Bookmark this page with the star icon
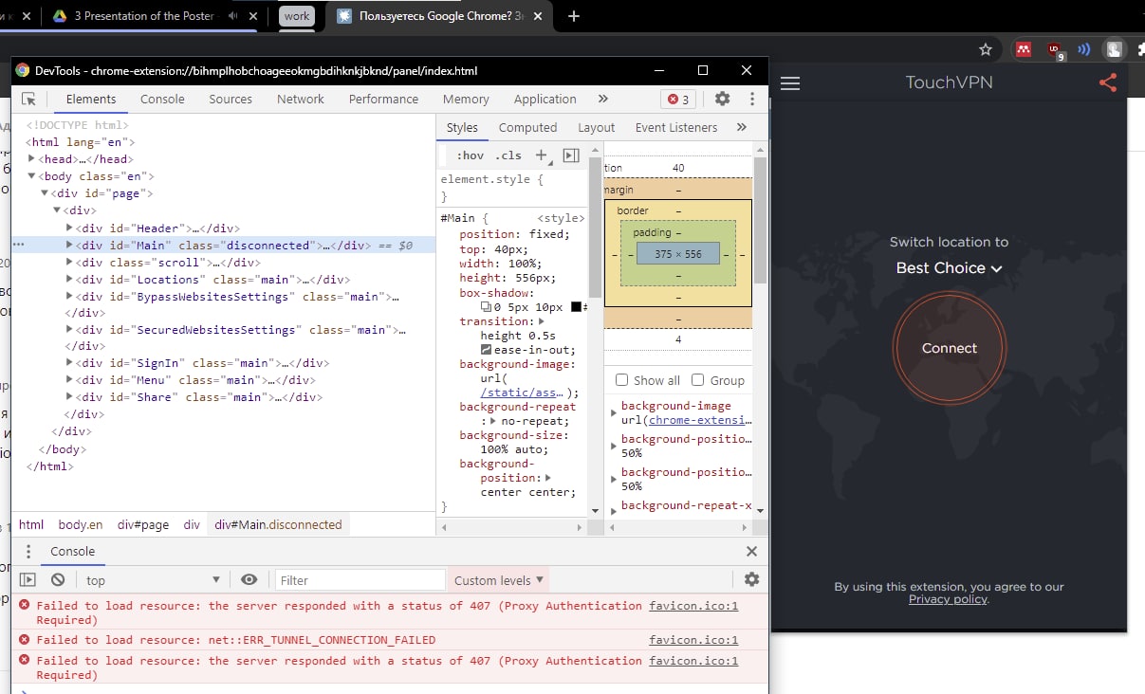The width and height of the screenshot is (1145, 694). click(x=986, y=49)
